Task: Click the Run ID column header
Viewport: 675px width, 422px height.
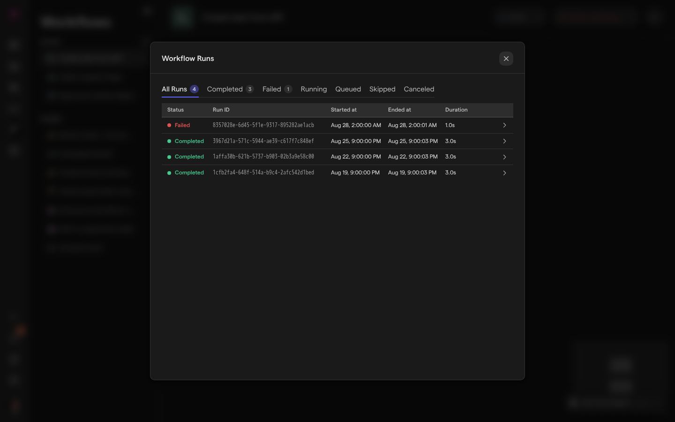Action: click(221, 110)
